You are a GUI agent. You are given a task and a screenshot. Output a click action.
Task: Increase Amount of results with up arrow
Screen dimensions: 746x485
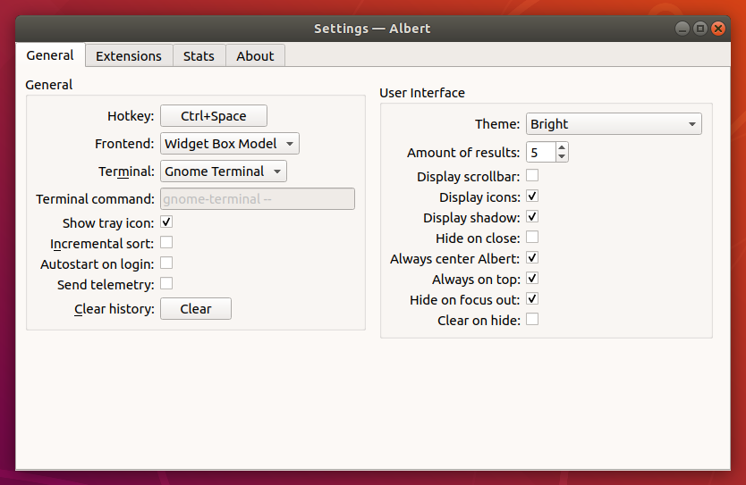(562, 147)
